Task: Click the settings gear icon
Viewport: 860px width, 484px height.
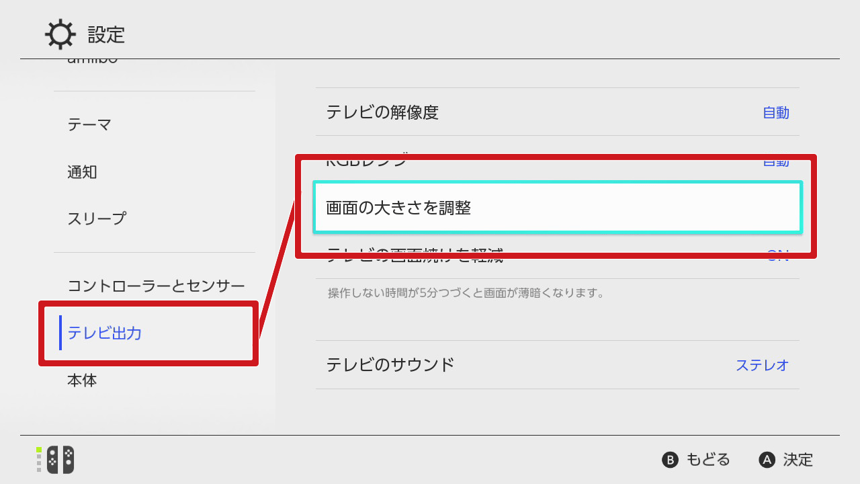Action: (x=60, y=34)
